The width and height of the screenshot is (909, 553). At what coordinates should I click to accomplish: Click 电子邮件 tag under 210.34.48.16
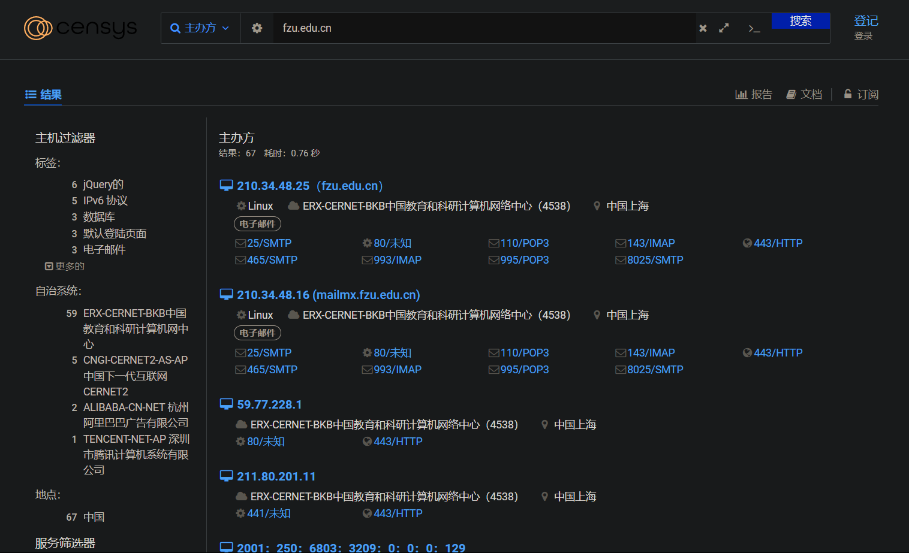(x=257, y=333)
